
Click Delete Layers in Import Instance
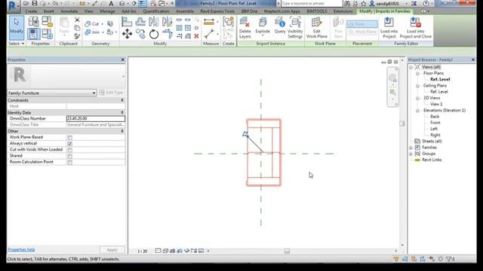pyautogui.click(x=245, y=28)
